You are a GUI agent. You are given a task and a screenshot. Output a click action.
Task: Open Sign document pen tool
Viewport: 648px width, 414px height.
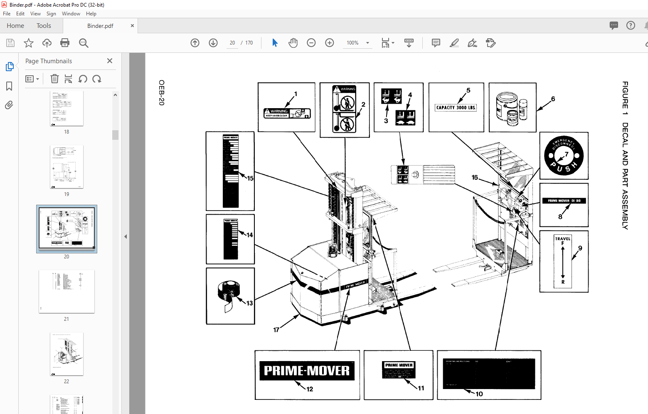(x=473, y=43)
